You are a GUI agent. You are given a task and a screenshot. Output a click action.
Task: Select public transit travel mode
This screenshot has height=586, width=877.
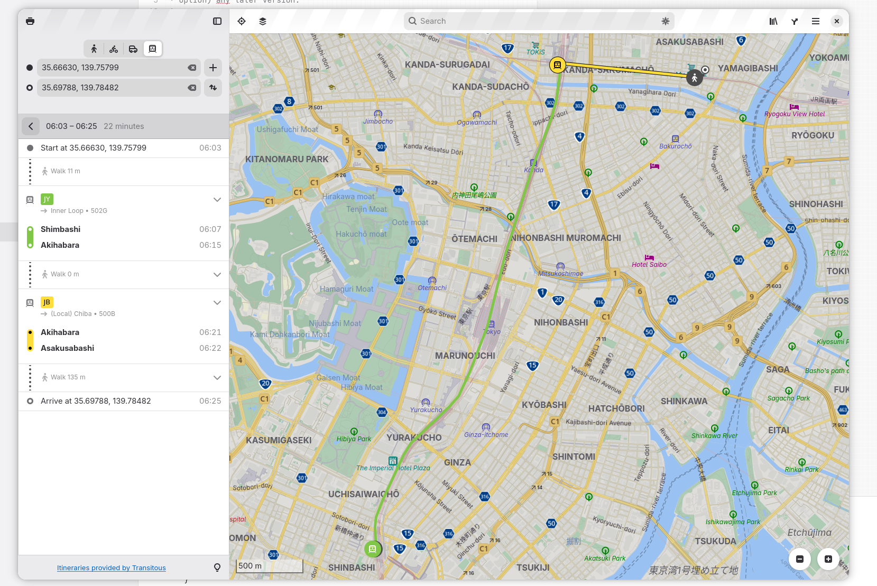pos(152,49)
